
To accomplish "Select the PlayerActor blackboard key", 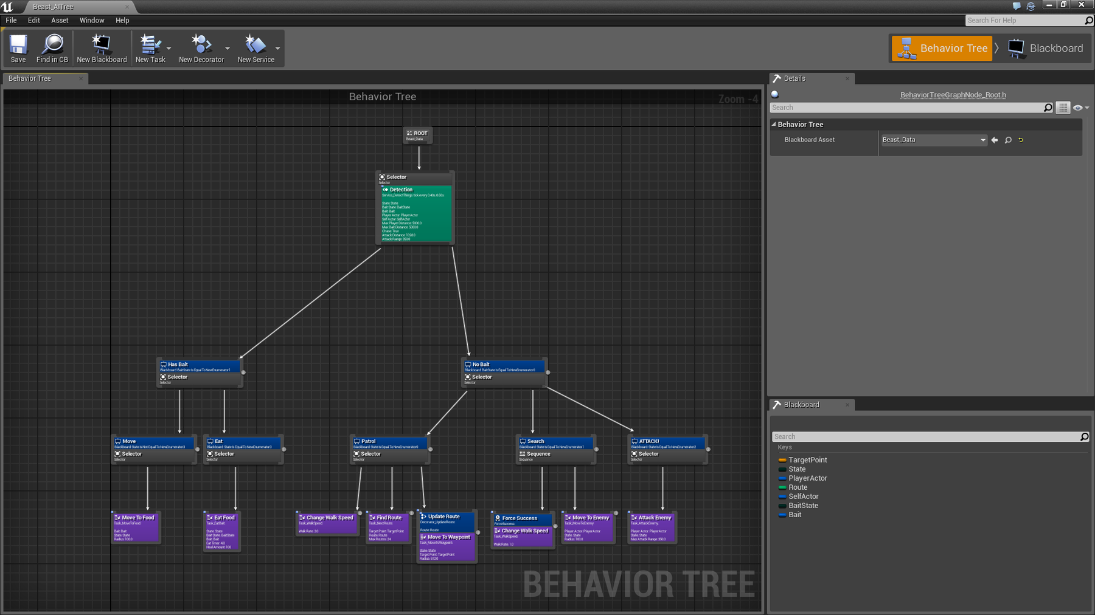I will pos(807,478).
